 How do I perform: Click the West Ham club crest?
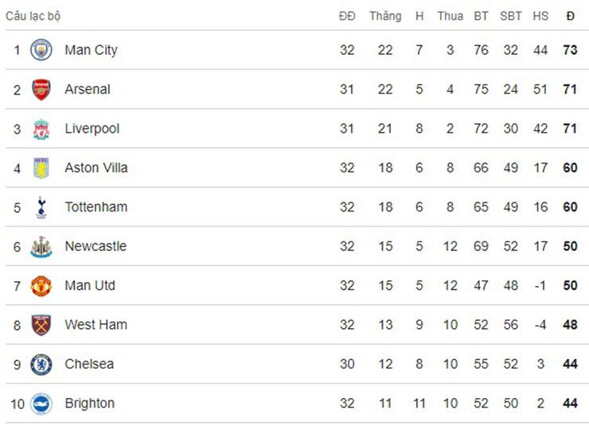click(41, 325)
